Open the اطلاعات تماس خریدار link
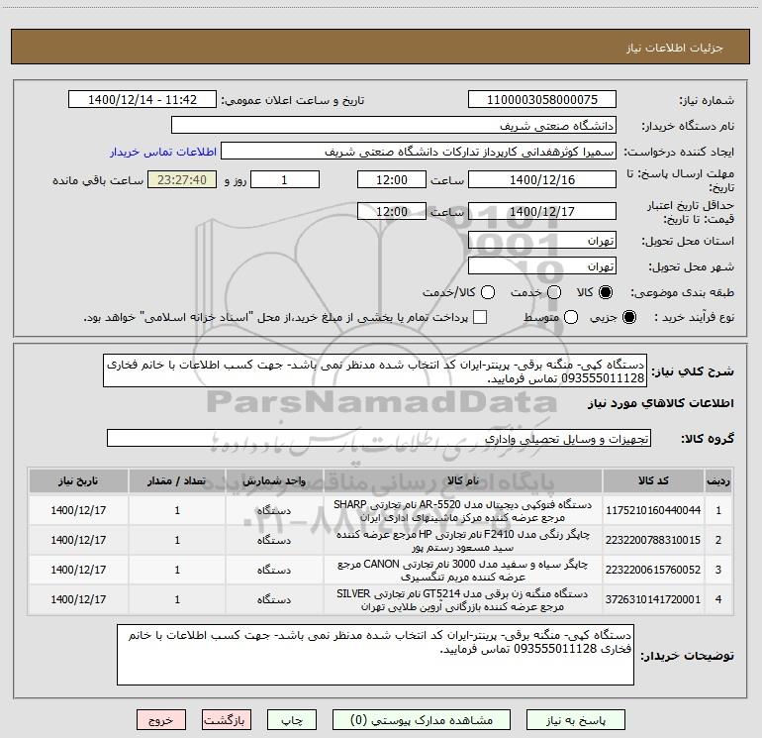The width and height of the screenshot is (762, 738). (163, 152)
